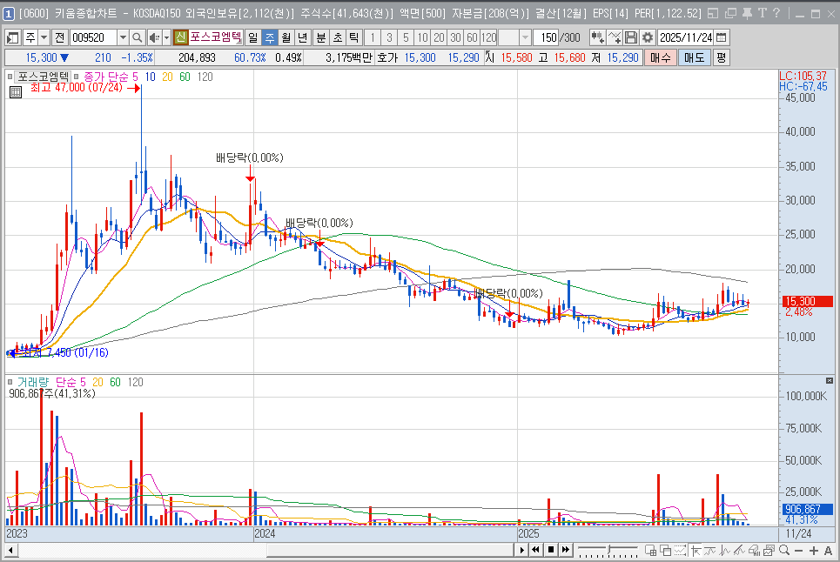
Task: Click the stock search magnifier icon
Action: [138, 37]
